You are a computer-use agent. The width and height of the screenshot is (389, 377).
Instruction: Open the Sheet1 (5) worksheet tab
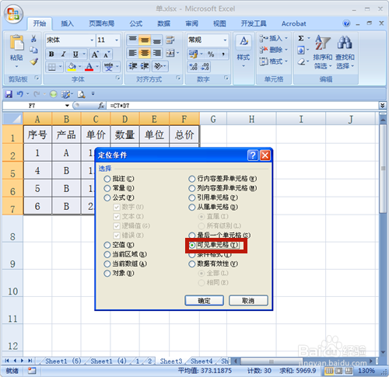63,361
